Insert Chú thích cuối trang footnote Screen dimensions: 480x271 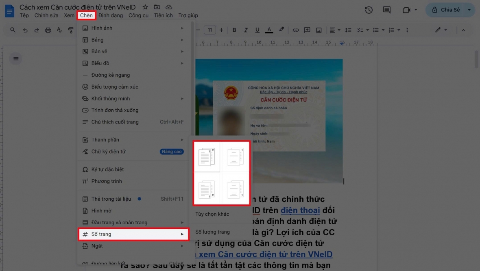pyautogui.click(x=133, y=122)
